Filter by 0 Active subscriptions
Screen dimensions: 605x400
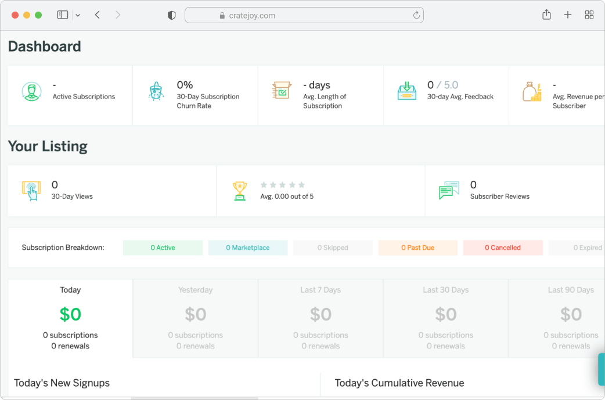pyautogui.click(x=163, y=248)
